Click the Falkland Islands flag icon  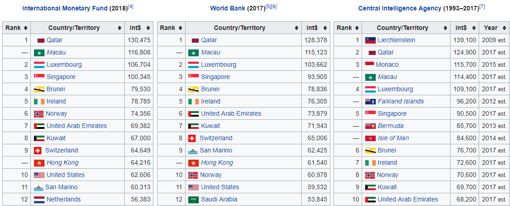click(x=370, y=101)
